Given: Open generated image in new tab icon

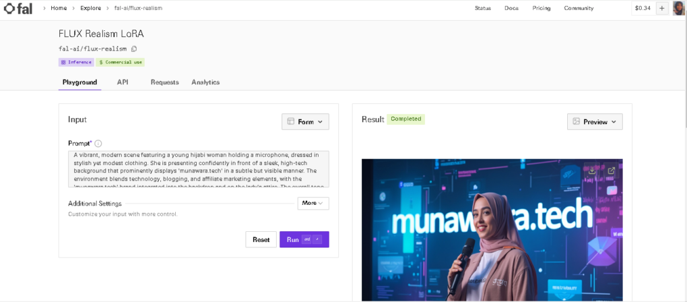Looking at the screenshot, I should pyautogui.click(x=611, y=171).
